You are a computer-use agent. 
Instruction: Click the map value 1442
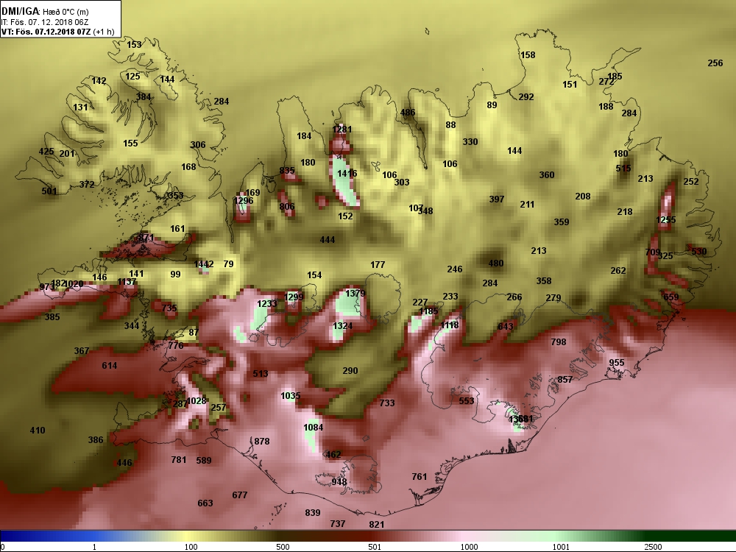204,264
